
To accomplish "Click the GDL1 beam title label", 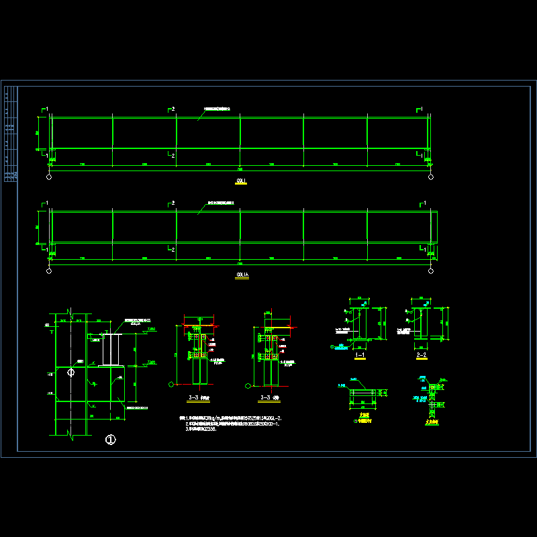I will pos(241,181).
